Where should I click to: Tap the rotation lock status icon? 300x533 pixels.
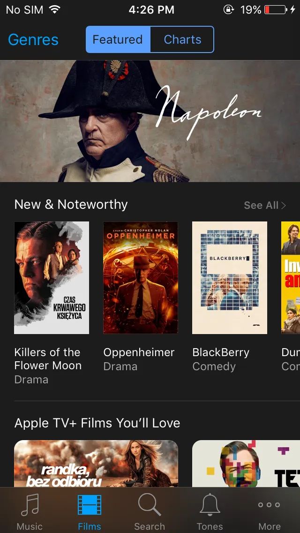(x=229, y=9)
